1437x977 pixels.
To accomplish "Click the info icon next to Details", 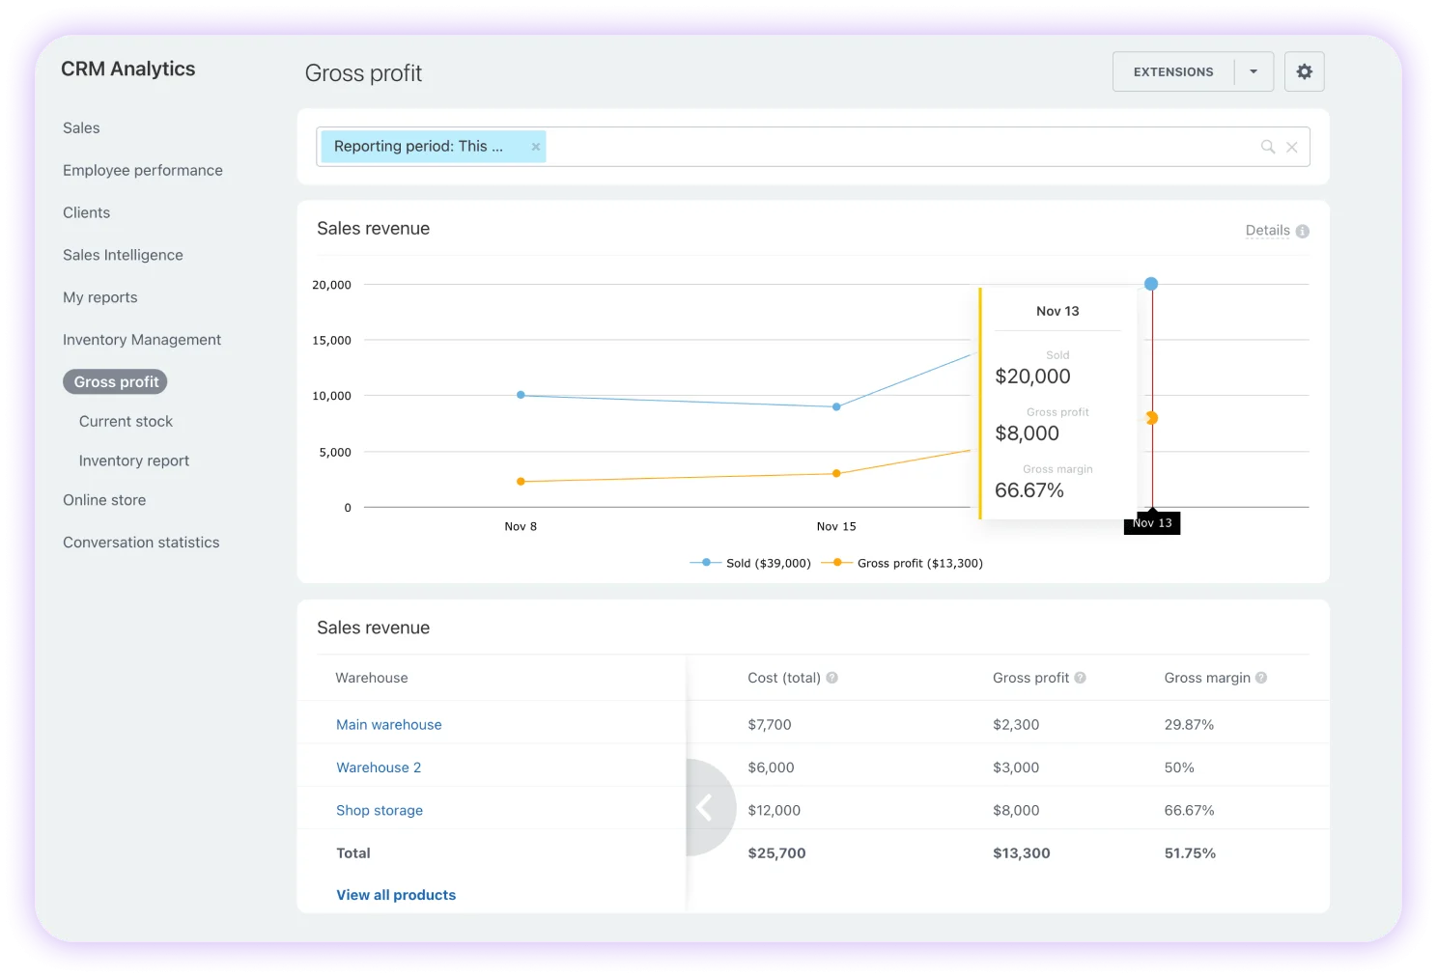I will coord(1302,231).
